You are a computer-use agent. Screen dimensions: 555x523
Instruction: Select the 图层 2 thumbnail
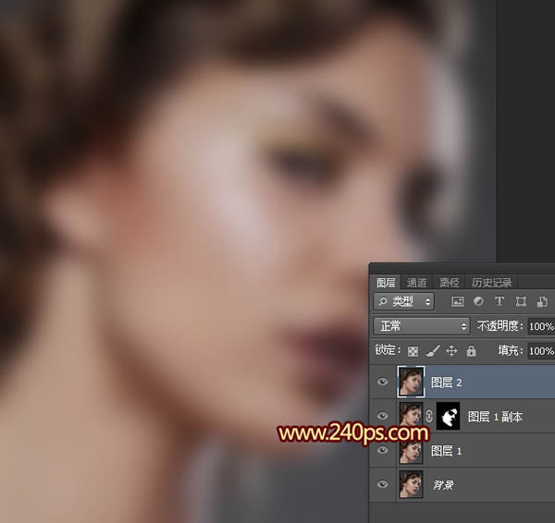[x=411, y=382]
